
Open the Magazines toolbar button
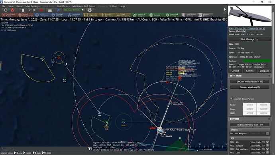(x=91, y=15)
